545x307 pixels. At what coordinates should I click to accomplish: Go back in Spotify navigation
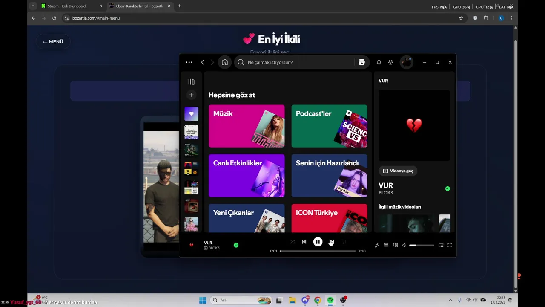click(x=203, y=62)
